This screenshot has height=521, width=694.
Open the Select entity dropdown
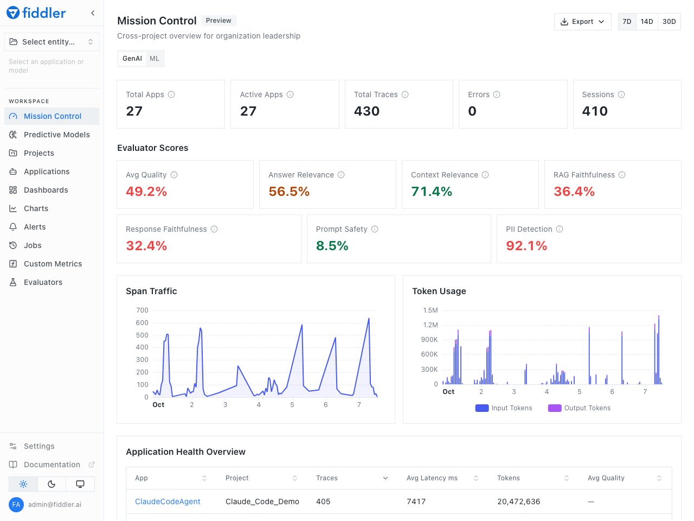coord(52,42)
